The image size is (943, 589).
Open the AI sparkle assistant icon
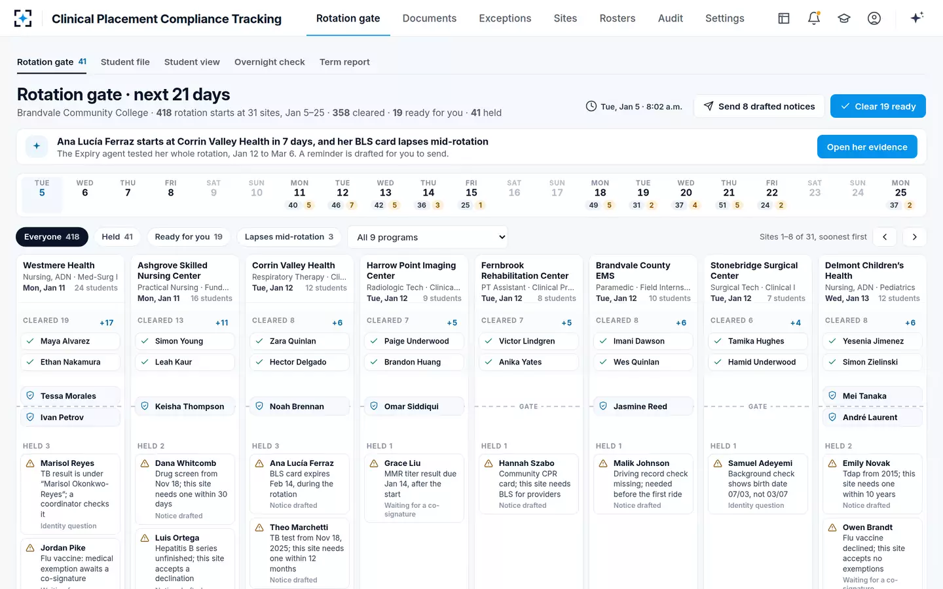917,18
